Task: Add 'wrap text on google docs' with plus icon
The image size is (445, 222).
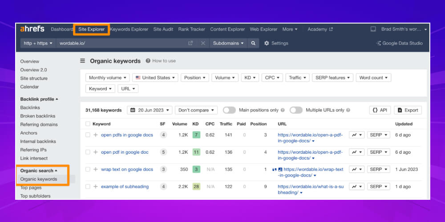Action: pyautogui.click(x=96, y=169)
